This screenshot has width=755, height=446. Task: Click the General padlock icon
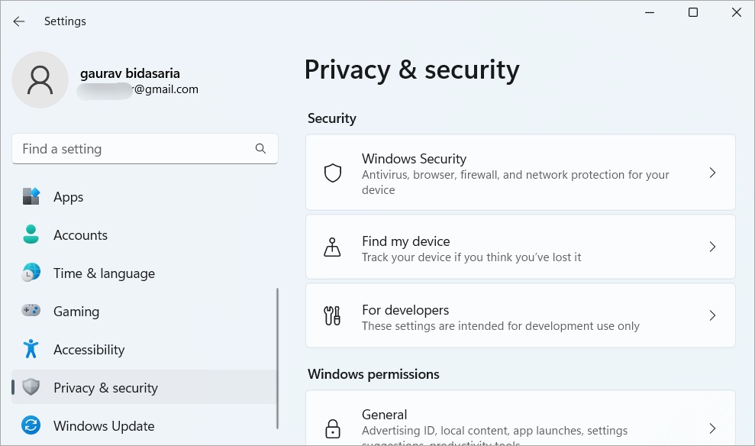(333, 428)
